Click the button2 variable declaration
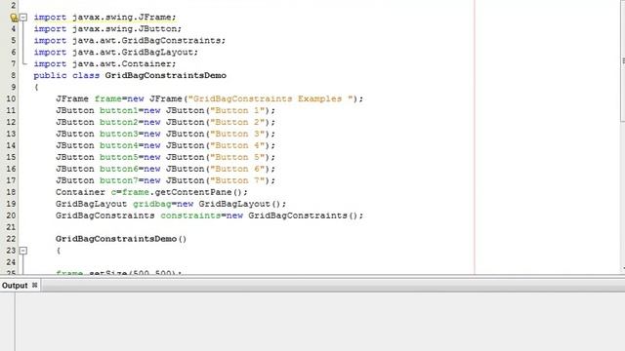Viewport: 625px width, 351px height. click(118, 122)
